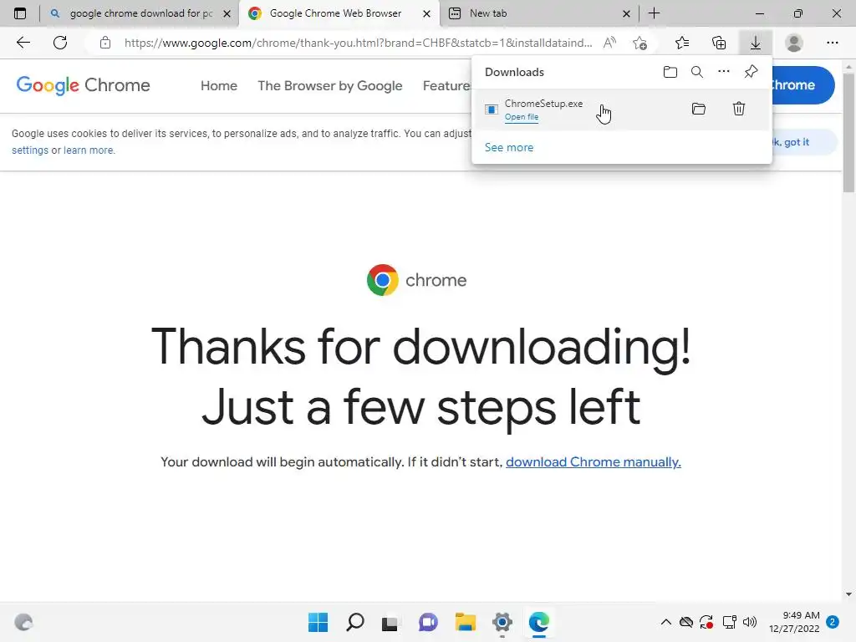
Task: Open downloads folder from Downloads panel
Action: coord(670,72)
